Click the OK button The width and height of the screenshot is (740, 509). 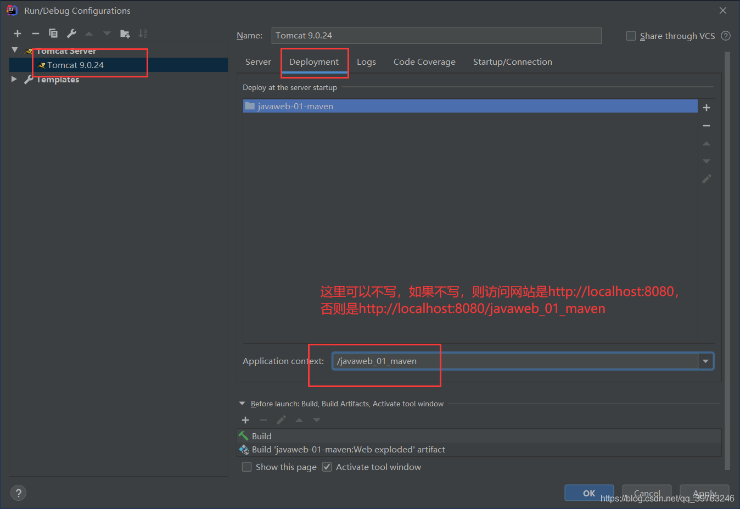point(589,493)
